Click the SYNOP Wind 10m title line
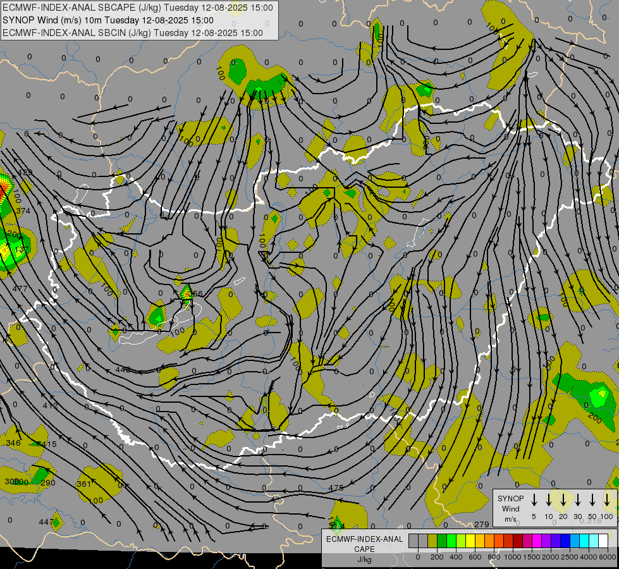This screenshot has height=569, width=619. [x=107, y=20]
